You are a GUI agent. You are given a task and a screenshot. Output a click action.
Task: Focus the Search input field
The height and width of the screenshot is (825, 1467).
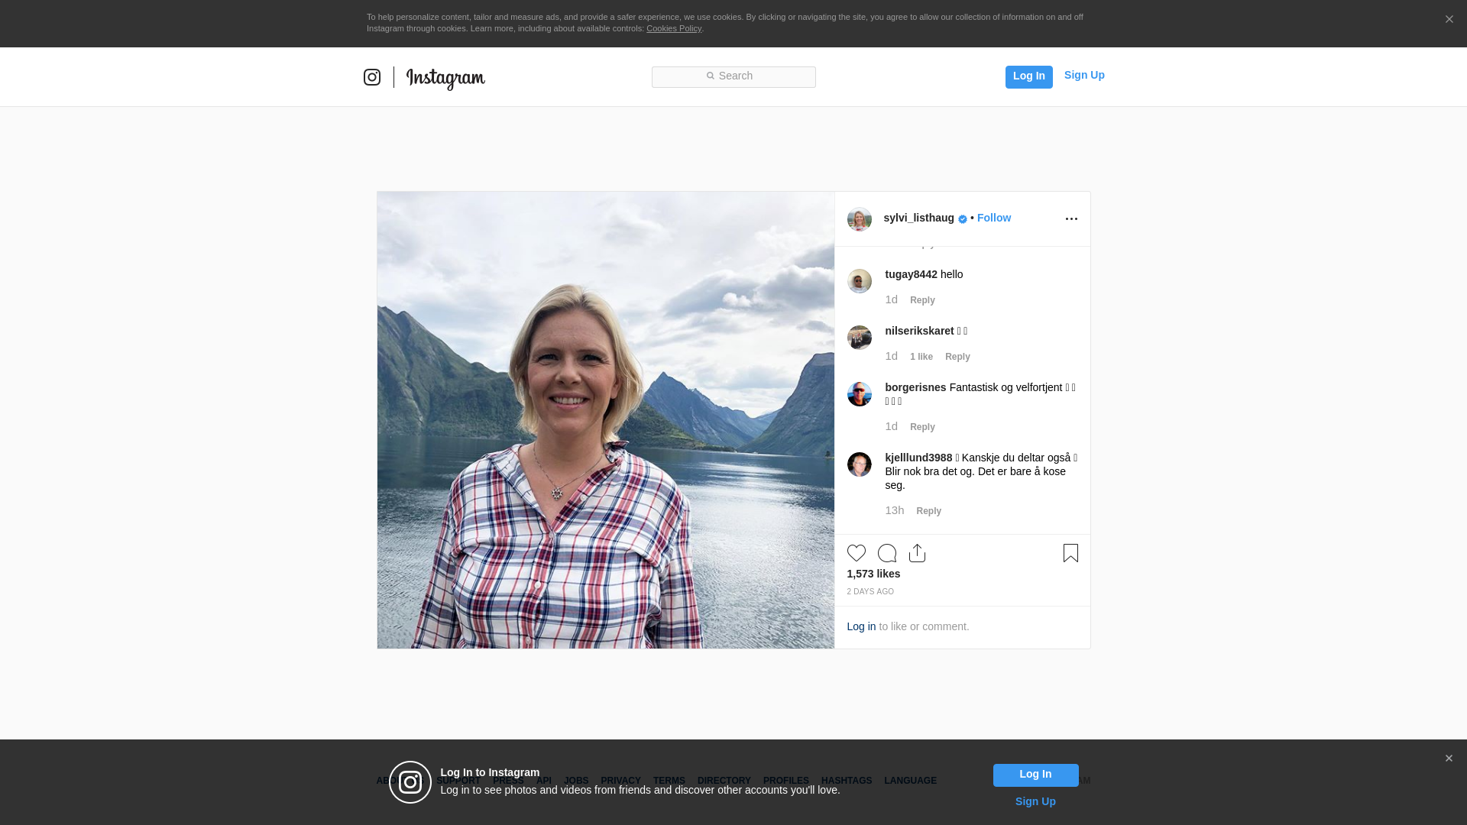click(733, 77)
